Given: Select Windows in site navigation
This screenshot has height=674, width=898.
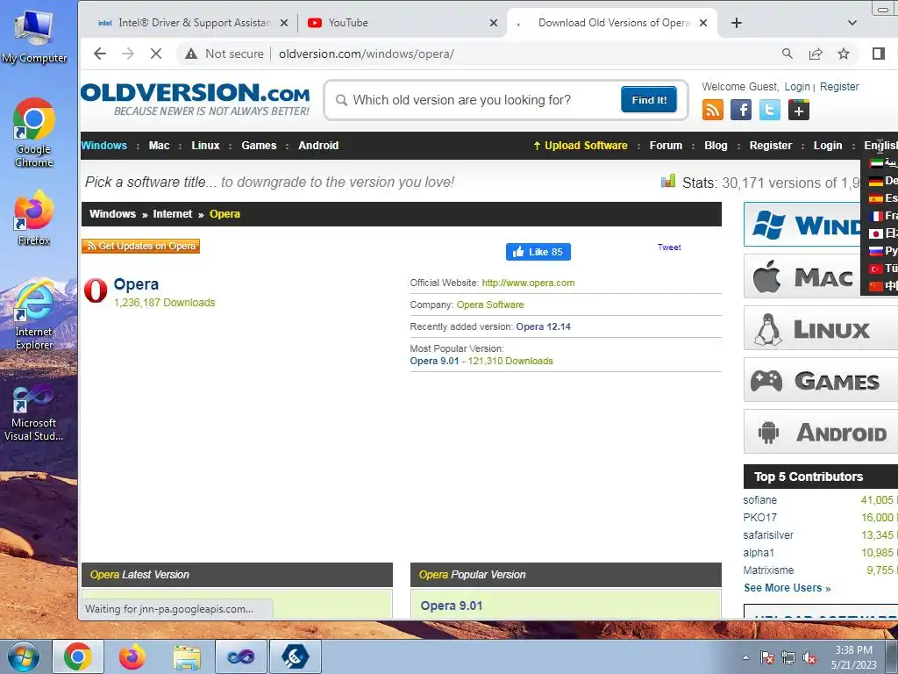Looking at the screenshot, I should click(x=103, y=146).
